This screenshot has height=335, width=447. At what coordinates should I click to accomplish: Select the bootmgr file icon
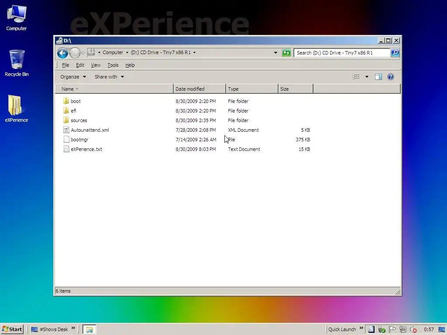[66, 139]
